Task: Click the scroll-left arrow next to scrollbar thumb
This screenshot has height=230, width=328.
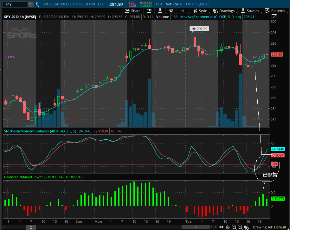Action: [212, 227]
